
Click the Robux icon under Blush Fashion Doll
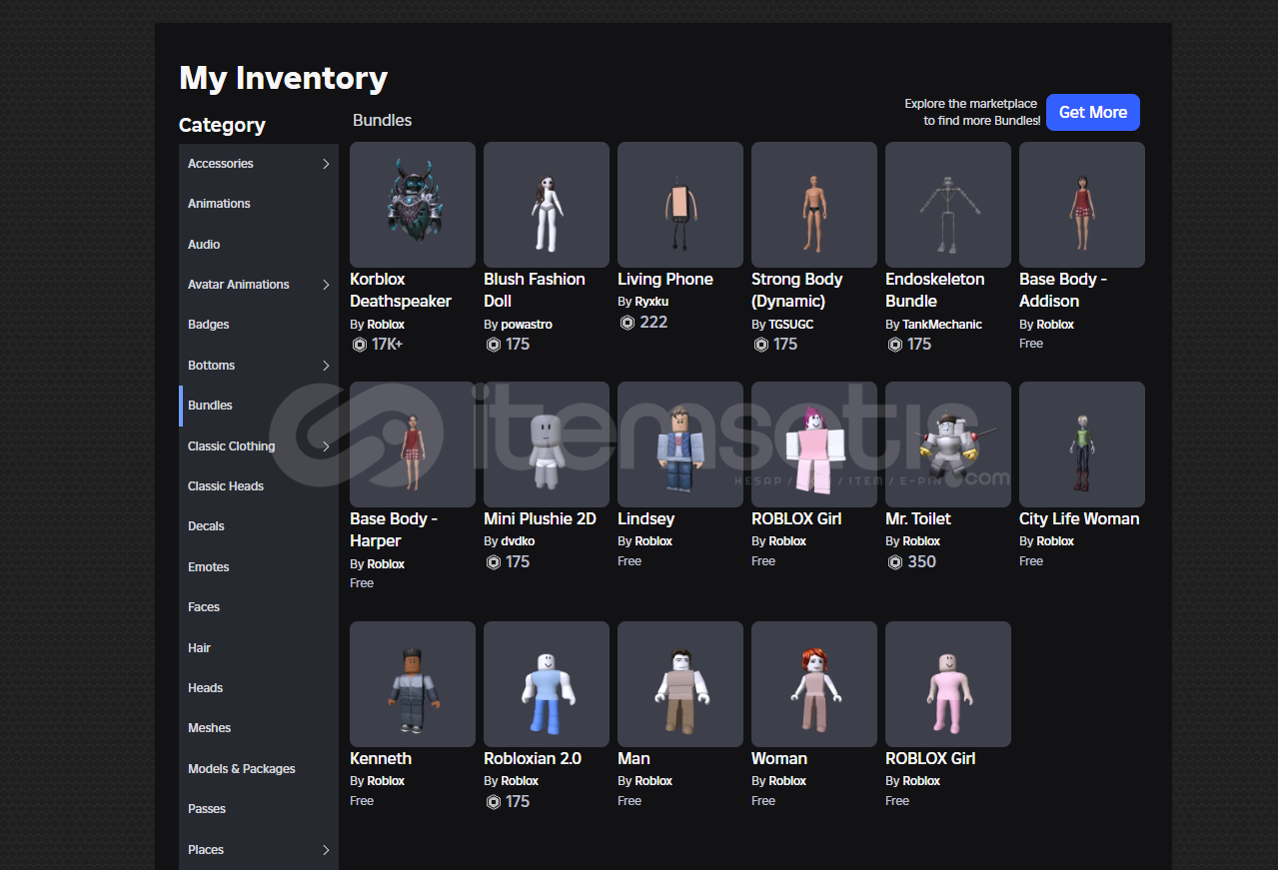(x=494, y=345)
